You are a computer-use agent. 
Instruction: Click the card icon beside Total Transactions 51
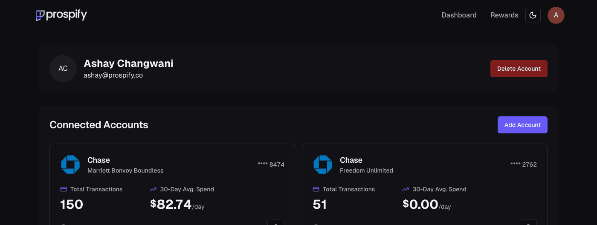click(x=316, y=189)
